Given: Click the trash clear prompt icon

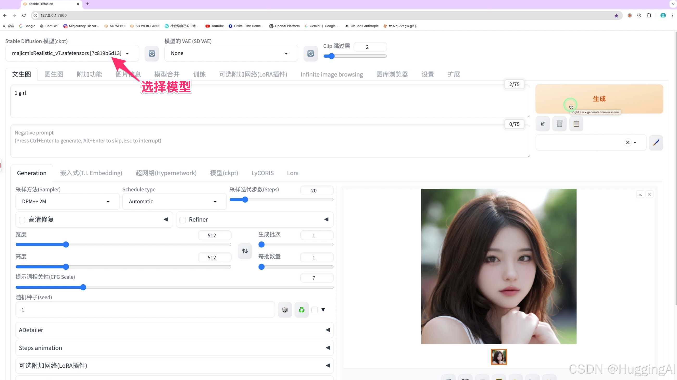Looking at the screenshot, I should [559, 124].
